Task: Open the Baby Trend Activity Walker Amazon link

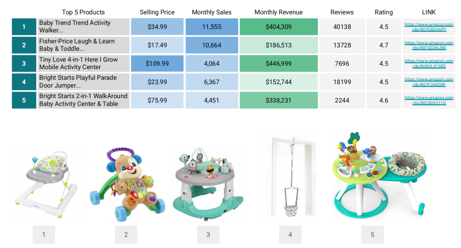Action: (429, 27)
